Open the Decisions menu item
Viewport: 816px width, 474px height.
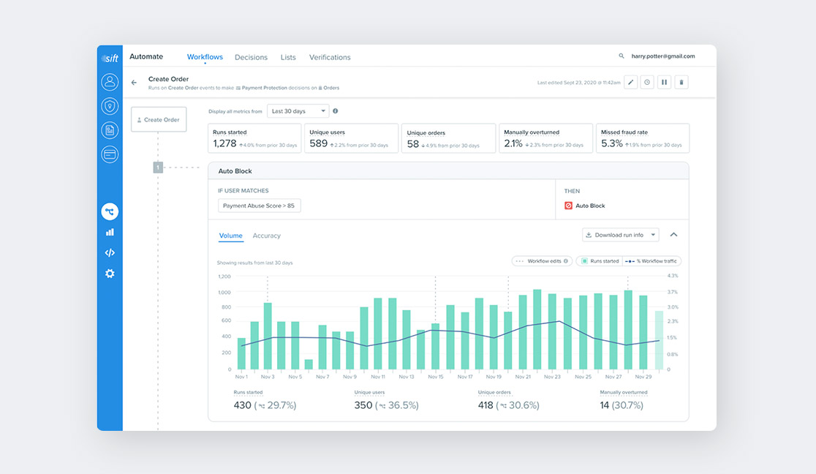pos(251,57)
